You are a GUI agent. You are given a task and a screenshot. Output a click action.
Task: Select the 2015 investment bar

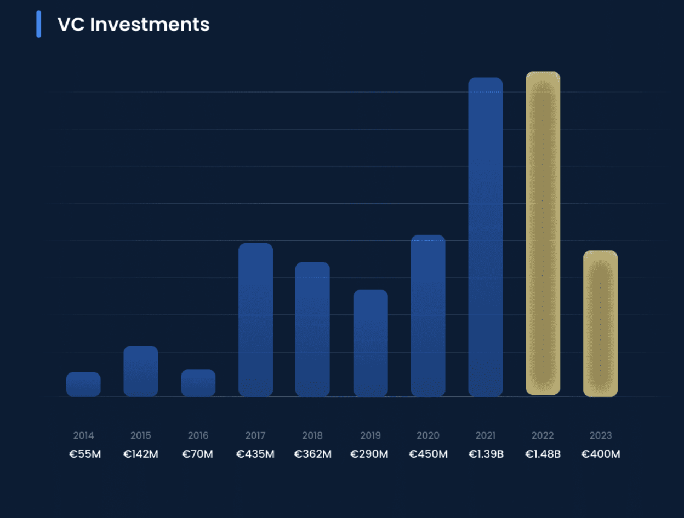141,371
